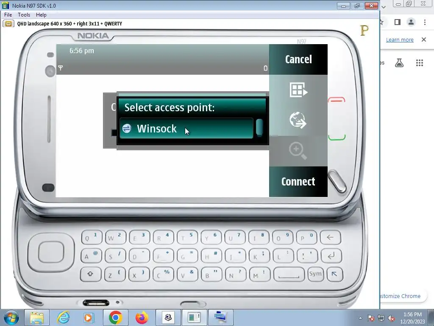Click the muted volume tray icon

(x=391, y=318)
